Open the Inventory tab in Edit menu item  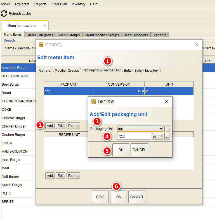pos(152,71)
